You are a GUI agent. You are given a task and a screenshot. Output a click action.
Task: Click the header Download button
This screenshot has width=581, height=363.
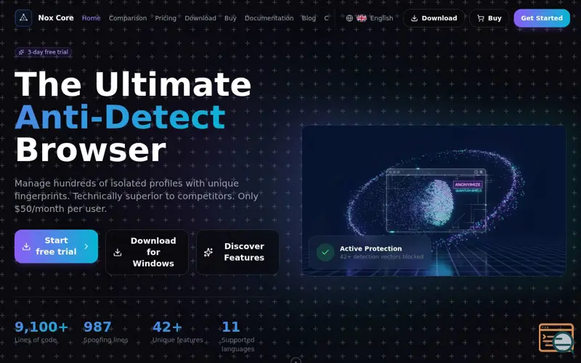click(434, 18)
